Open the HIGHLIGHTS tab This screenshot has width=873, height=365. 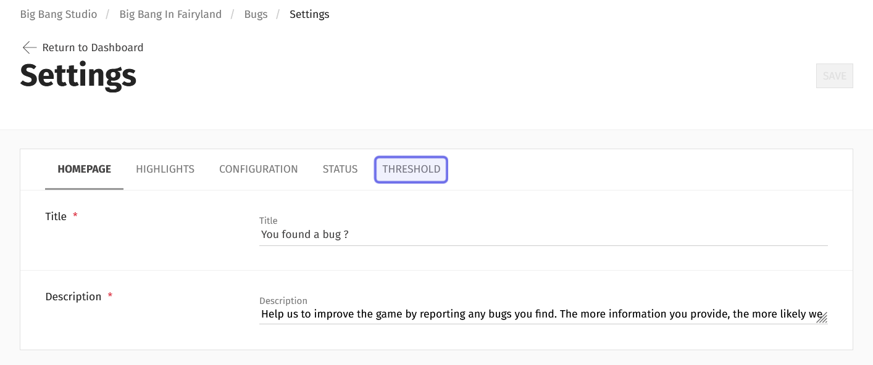point(165,169)
